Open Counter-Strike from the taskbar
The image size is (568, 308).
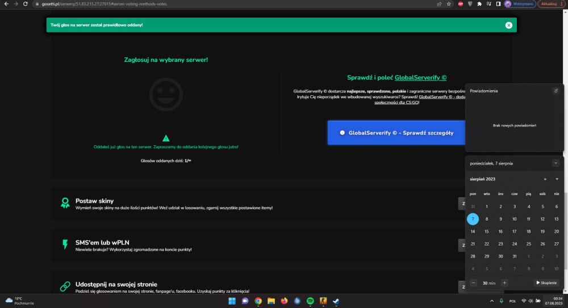[323, 301]
